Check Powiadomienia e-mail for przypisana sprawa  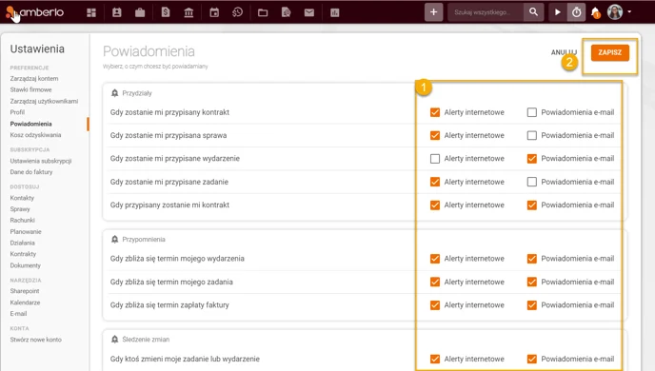(x=532, y=135)
